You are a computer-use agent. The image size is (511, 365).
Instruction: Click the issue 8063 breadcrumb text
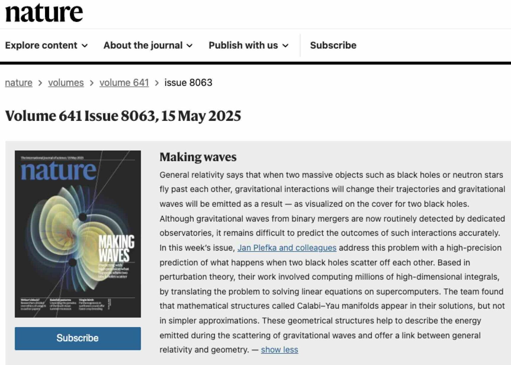188,83
